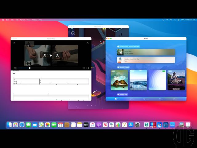
Task: Open the Daily Calm ocean waves card
Action: 138,80
